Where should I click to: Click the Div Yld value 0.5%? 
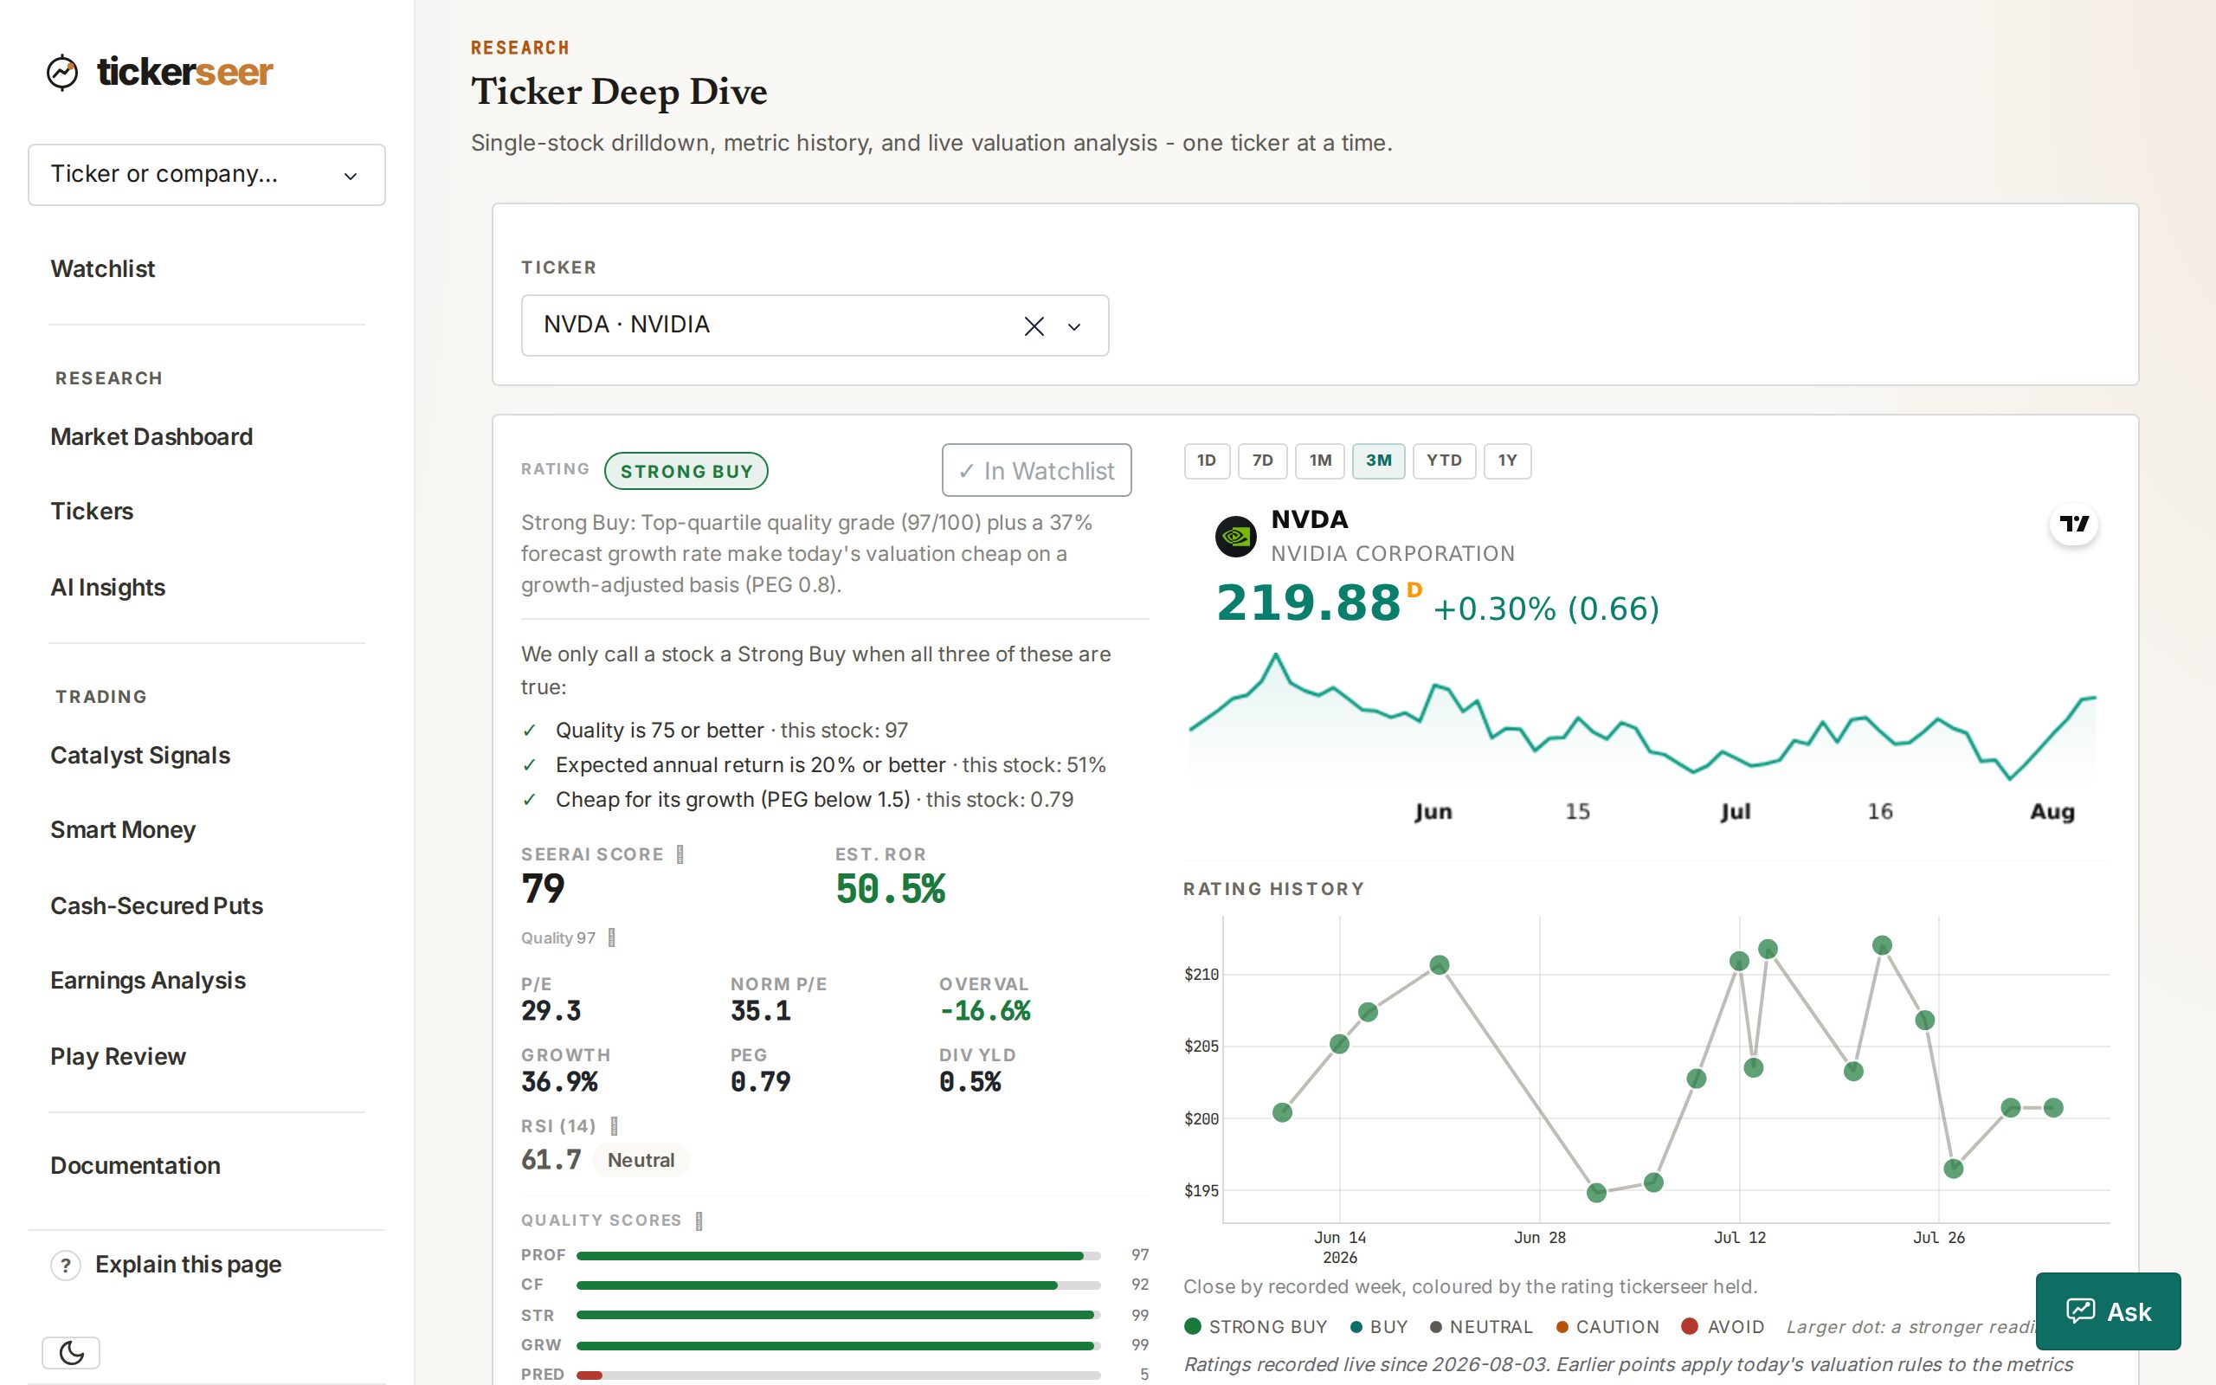coord(970,1082)
